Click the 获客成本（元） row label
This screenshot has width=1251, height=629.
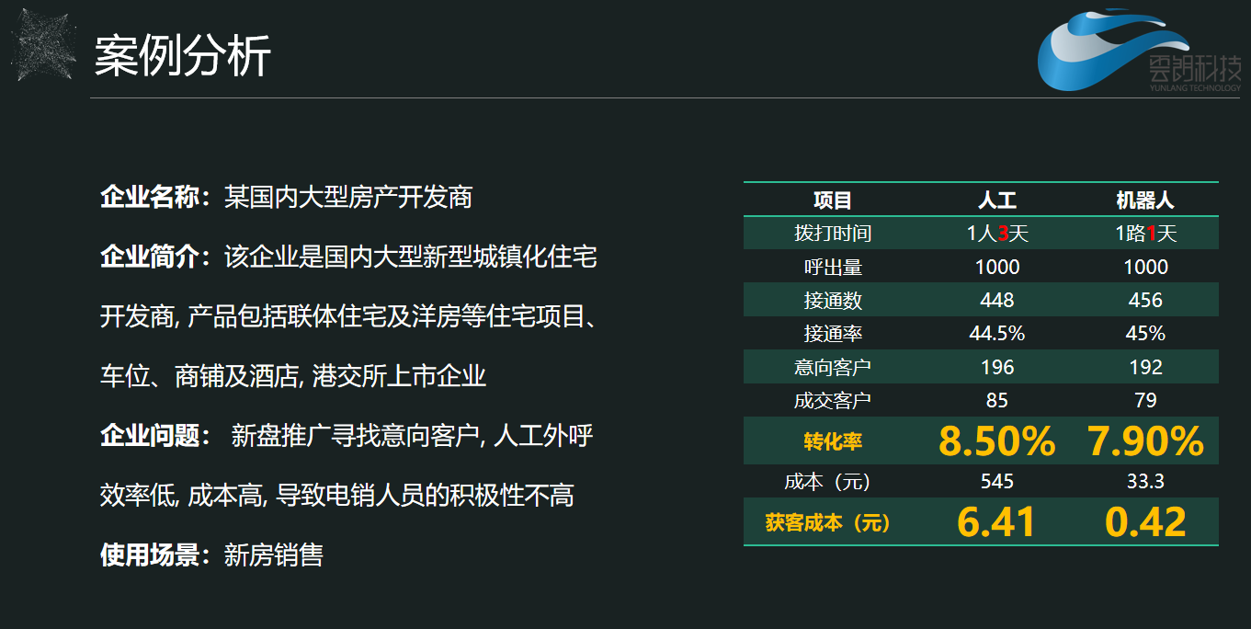pyautogui.click(x=828, y=523)
